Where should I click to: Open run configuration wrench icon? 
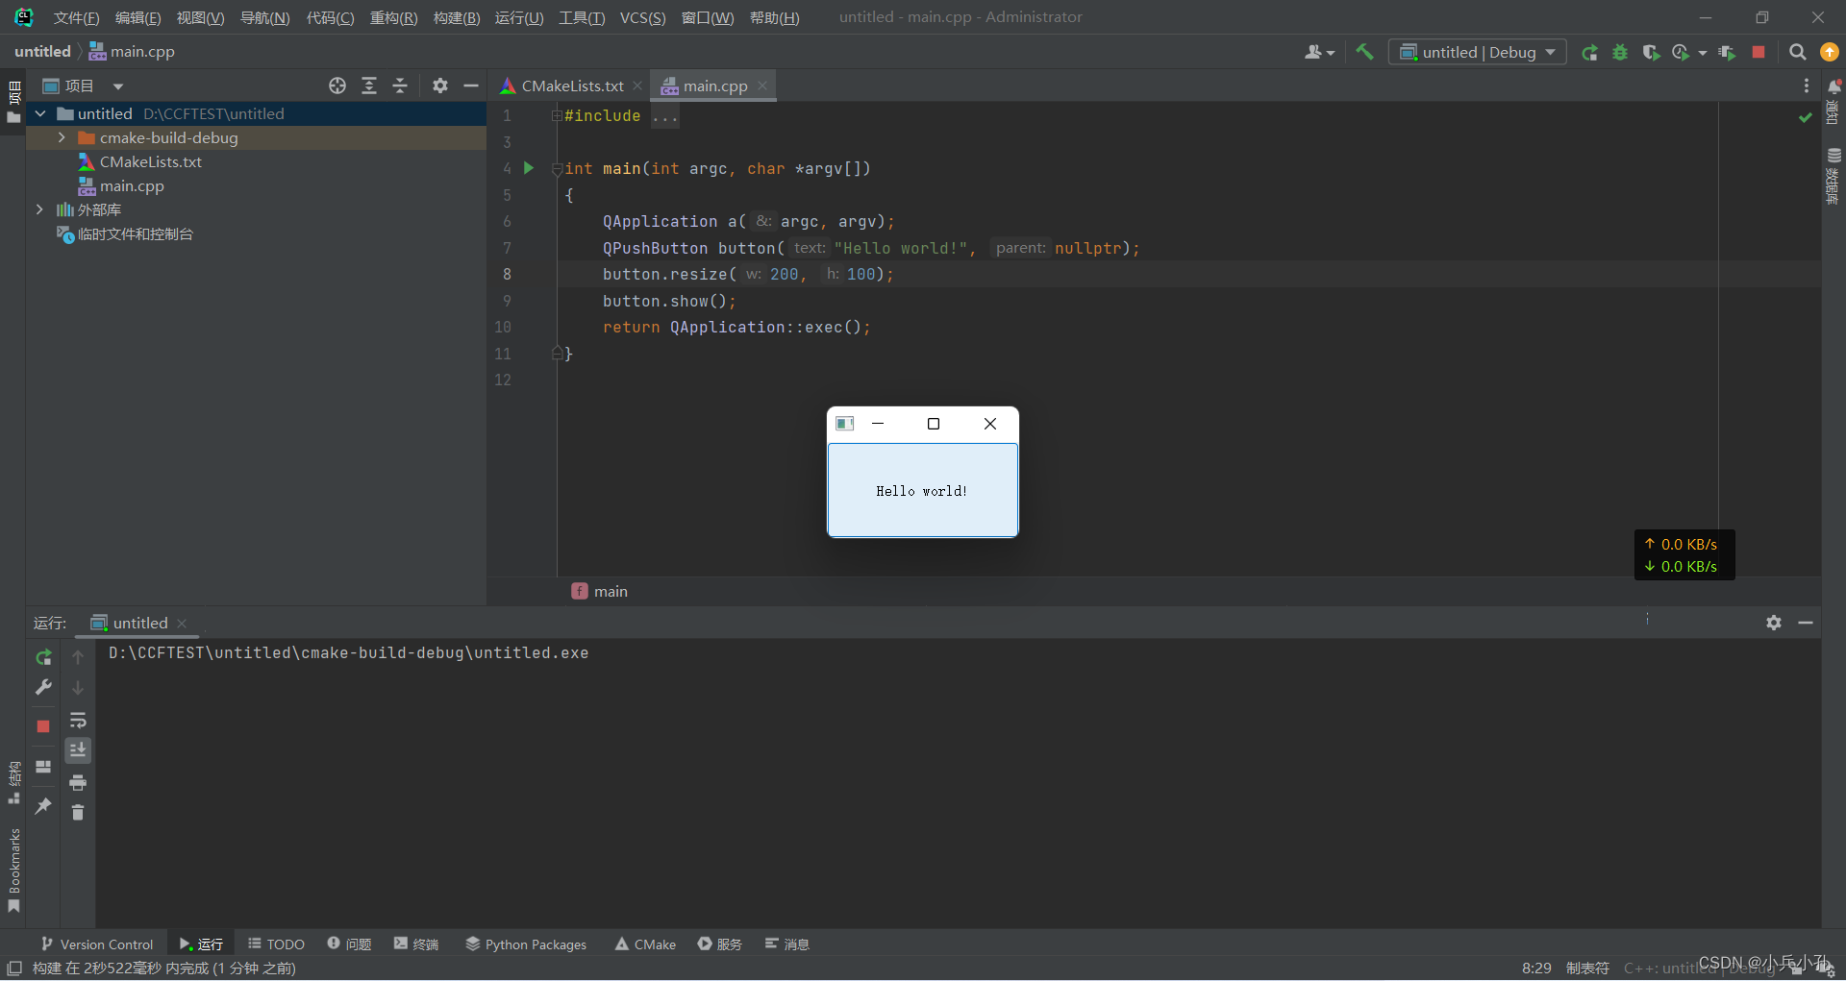pyautogui.click(x=43, y=687)
